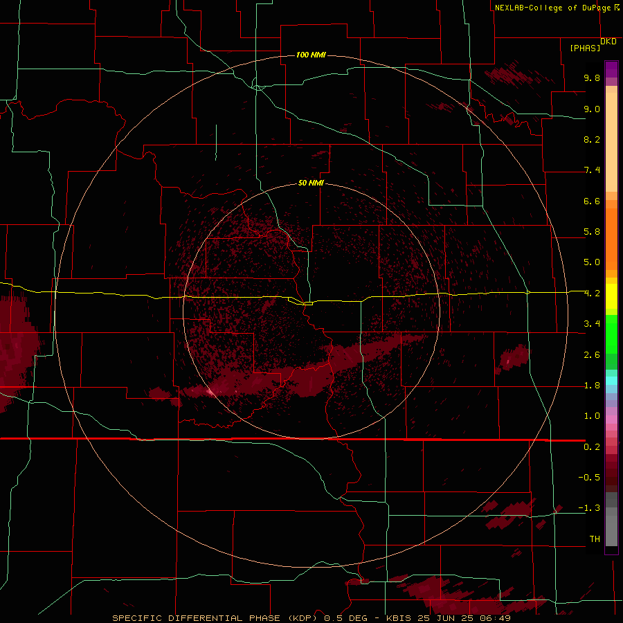Click the 5.0 value on the color scale

pos(592,262)
